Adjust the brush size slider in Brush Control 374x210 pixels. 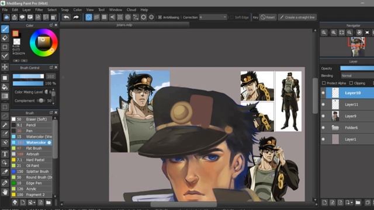(28, 76)
